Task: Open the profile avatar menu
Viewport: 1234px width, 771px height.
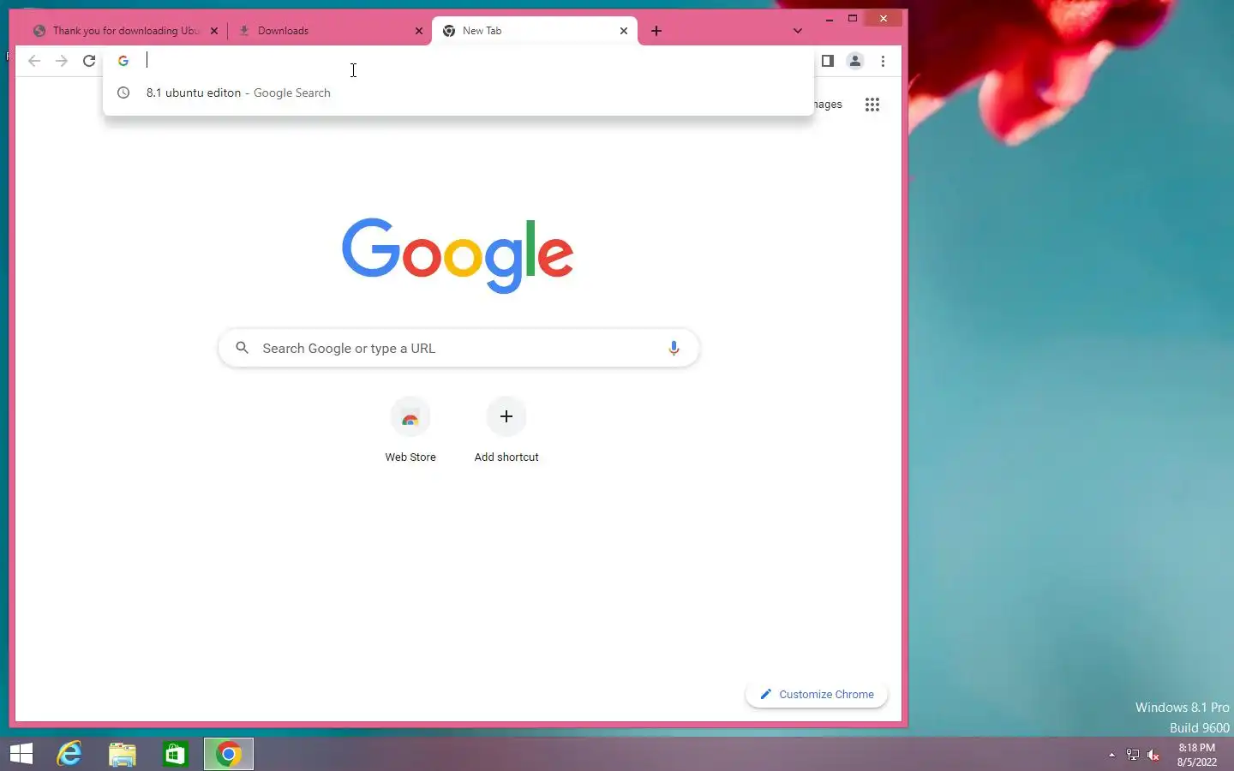Action: click(x=855, y=61)
